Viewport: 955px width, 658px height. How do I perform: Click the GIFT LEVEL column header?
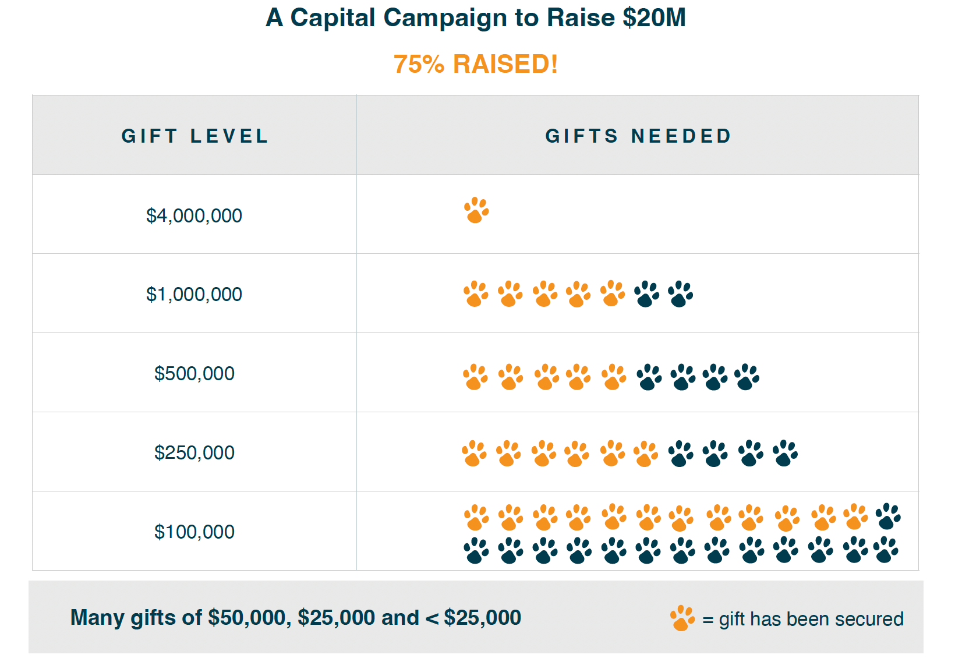coord(194,136)
